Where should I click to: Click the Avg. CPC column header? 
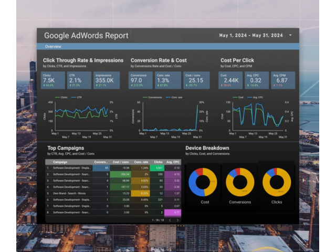[173, 162]
